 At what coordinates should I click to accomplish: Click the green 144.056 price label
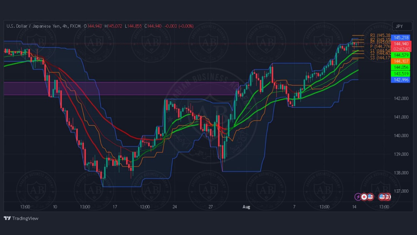point(401,67)
